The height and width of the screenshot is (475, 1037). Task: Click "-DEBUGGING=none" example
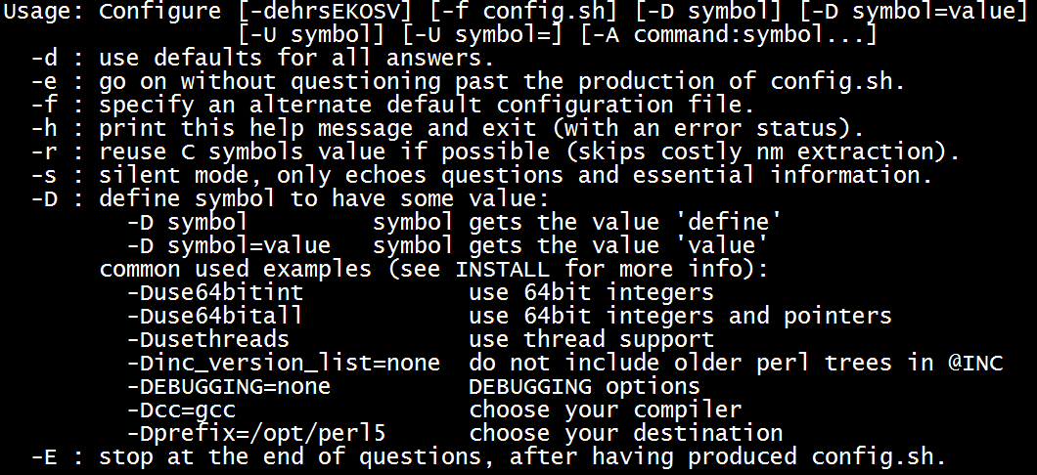[x=229, y=386]
